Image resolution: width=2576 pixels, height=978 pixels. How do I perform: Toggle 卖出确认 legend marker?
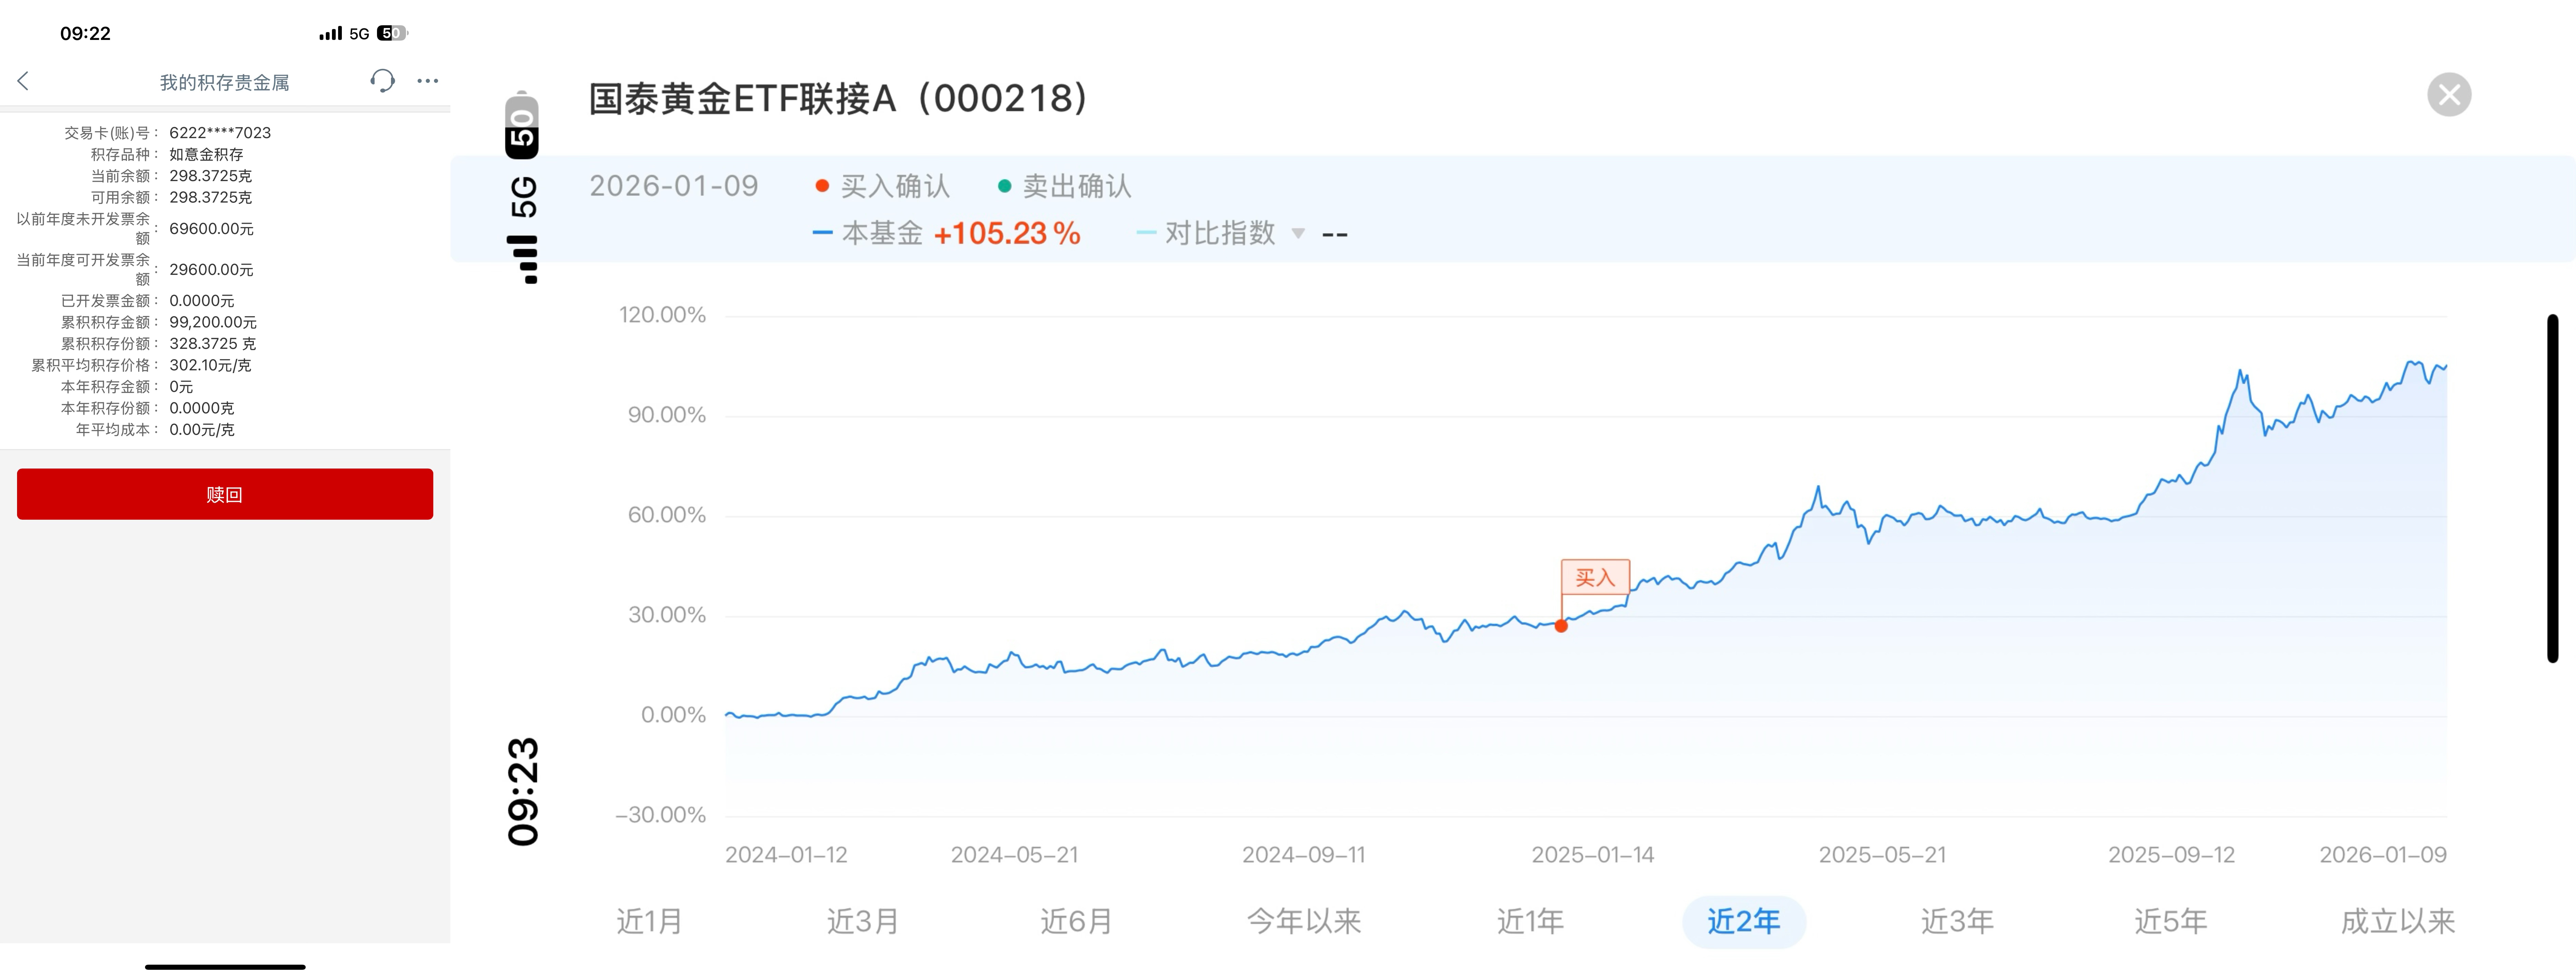coord(1065,186)
